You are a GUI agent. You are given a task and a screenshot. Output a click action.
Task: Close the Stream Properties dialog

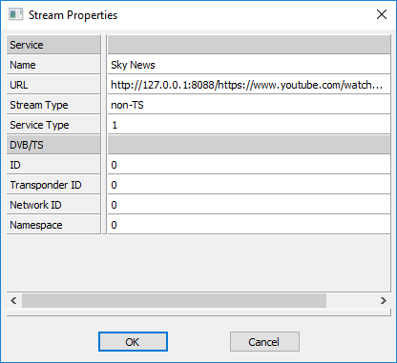[382, 14]
